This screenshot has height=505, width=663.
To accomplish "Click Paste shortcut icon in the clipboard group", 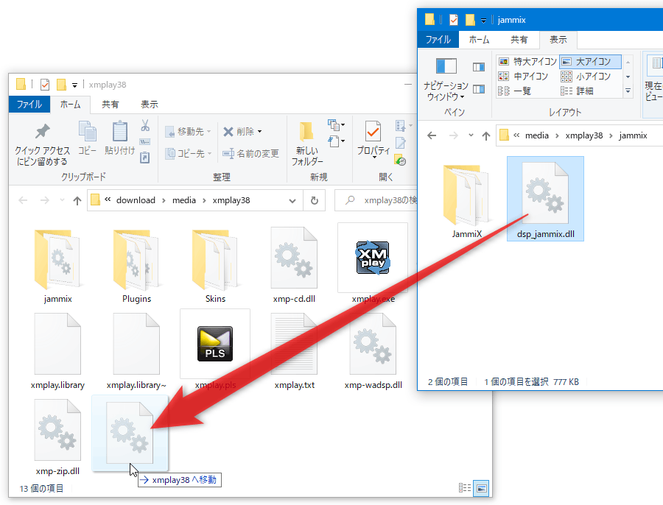I will tap(145, 158).
